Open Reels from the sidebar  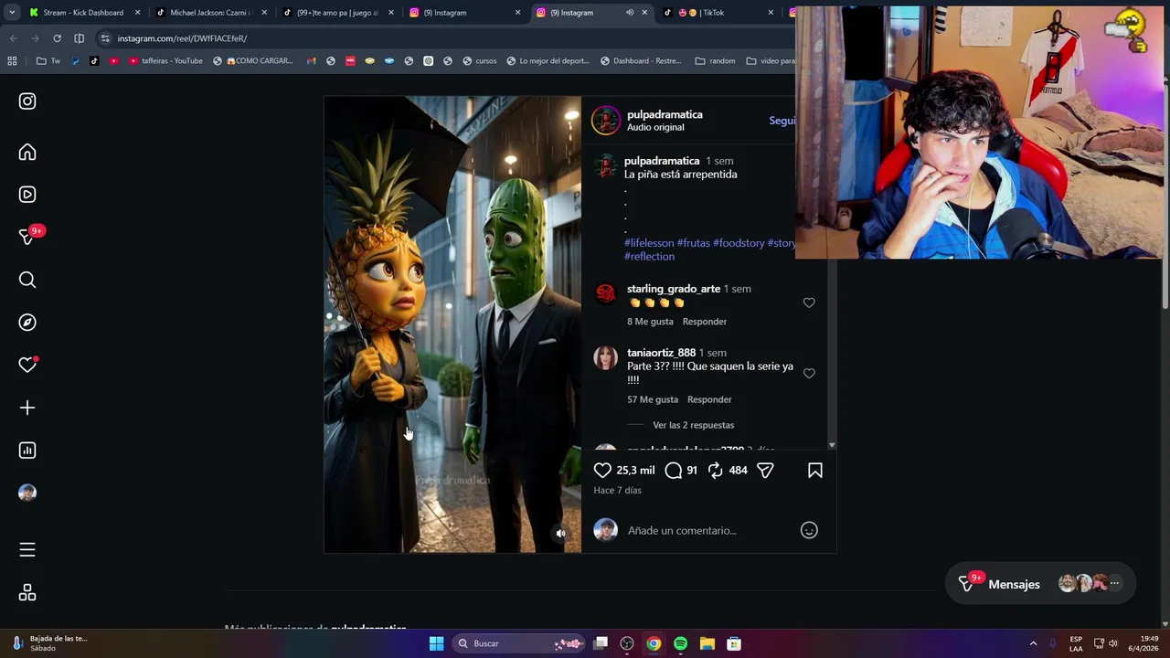(x=27, y=195)
